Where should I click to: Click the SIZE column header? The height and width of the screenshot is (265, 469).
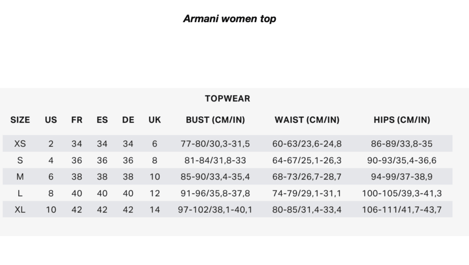point(20,120)
